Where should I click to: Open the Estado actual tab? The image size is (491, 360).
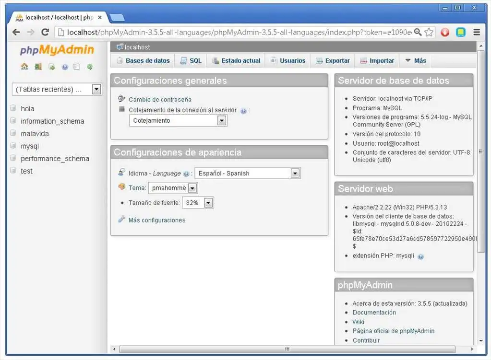click(x=236, y=61)
